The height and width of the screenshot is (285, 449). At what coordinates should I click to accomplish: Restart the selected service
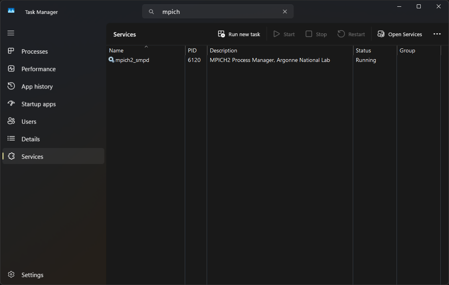pos(351,34)
